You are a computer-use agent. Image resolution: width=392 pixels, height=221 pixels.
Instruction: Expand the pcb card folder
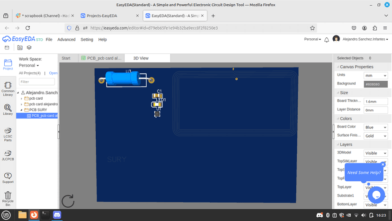21,99
